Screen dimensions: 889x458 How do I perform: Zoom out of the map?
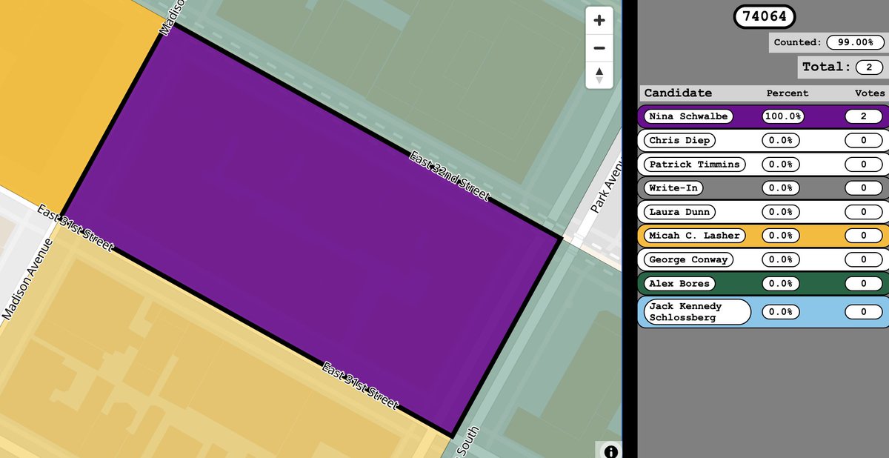[x=599, y=48]
